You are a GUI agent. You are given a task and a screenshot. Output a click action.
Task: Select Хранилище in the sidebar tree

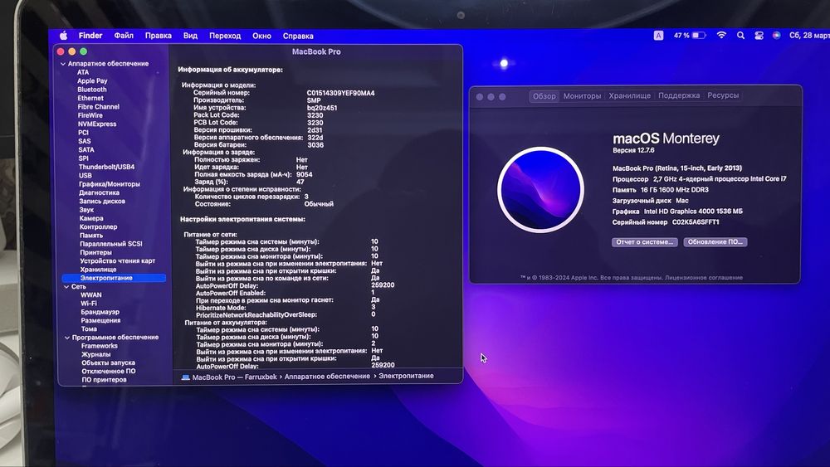(x=98, y=270)
